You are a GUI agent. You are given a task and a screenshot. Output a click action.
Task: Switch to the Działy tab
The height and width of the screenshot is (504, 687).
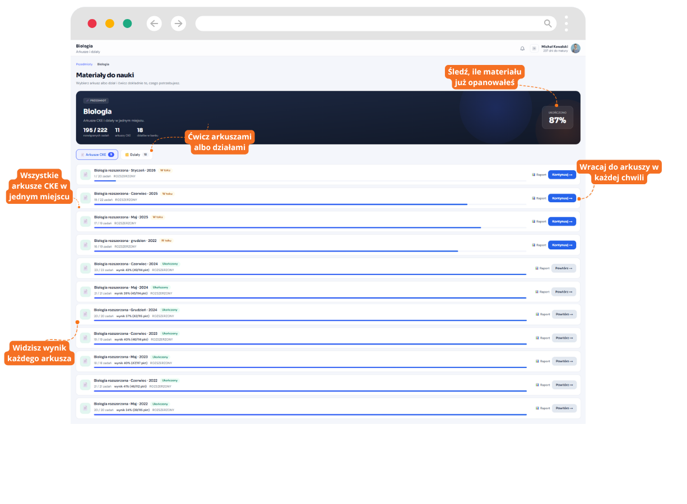(x=137, y=155)
